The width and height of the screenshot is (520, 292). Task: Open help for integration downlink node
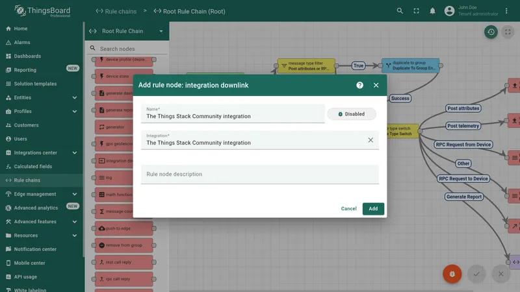(x=359, y=85)
